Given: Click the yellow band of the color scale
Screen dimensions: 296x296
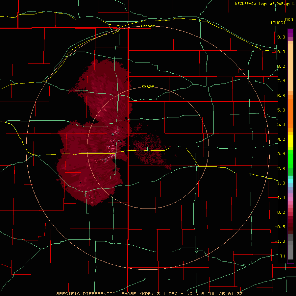Looking at the screenshot, I should [290, 141].
